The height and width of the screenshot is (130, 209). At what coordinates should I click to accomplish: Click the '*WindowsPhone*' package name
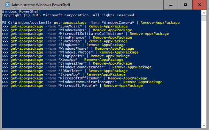pos(73,49)
